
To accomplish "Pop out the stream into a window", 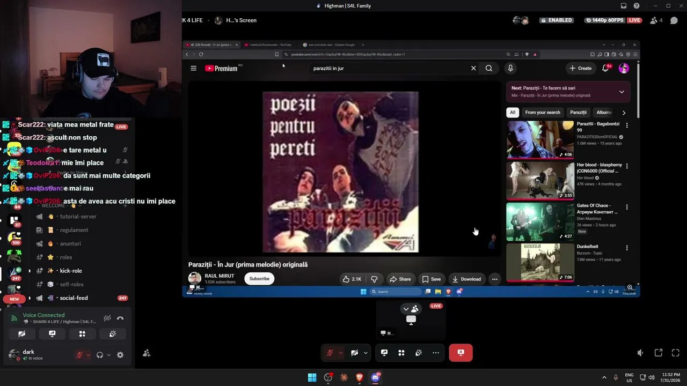I will [659, 353].
